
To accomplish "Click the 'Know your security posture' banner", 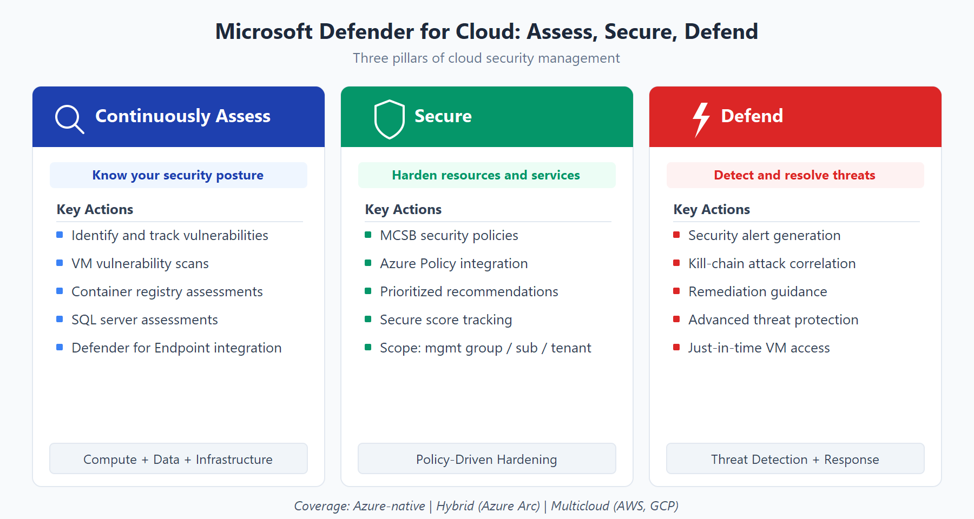I will (x=179, y=175).
